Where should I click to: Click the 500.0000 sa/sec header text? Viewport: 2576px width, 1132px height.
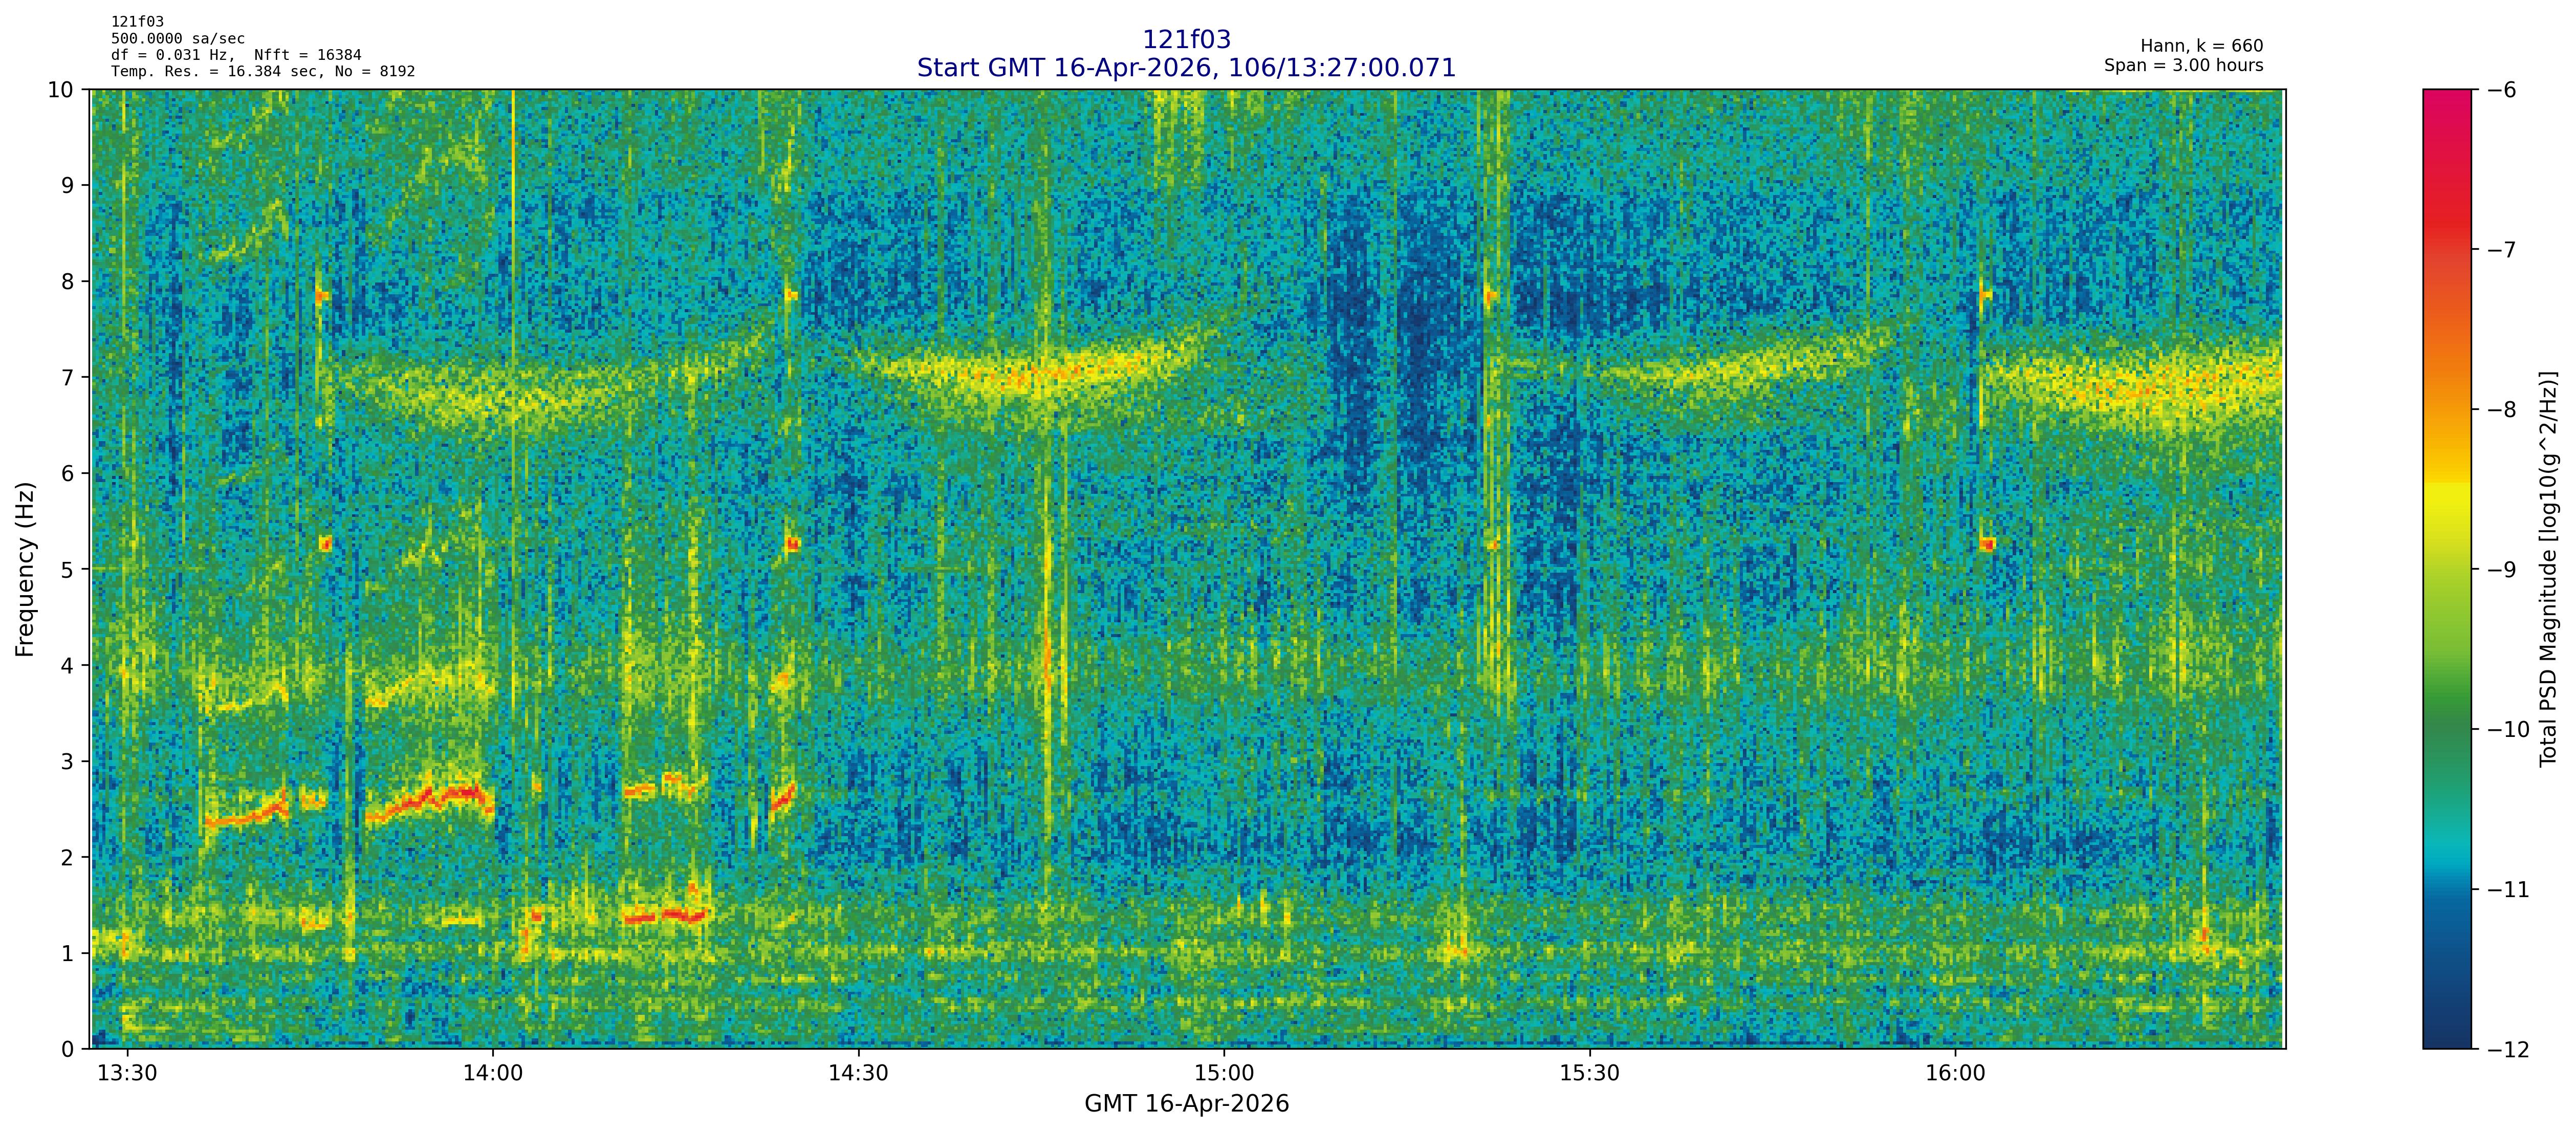(x=177, y=38)
